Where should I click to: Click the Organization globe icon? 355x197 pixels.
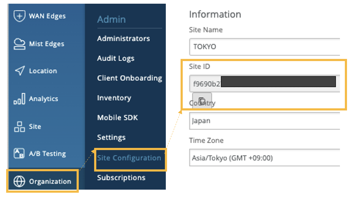pos(19,181)
